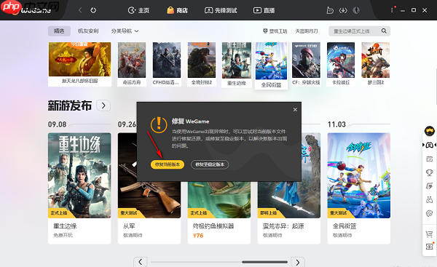Open the 天涯明月刀 link

click(x=307, y=31)
